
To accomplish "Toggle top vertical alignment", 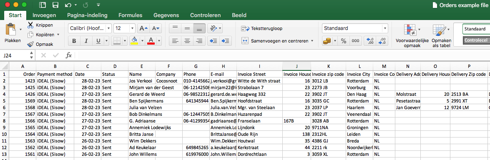I will [175, 28].
